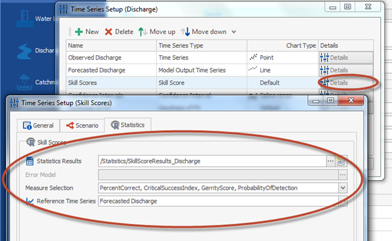Click the R icon of Skill Scores group

(x=30, y=142)
